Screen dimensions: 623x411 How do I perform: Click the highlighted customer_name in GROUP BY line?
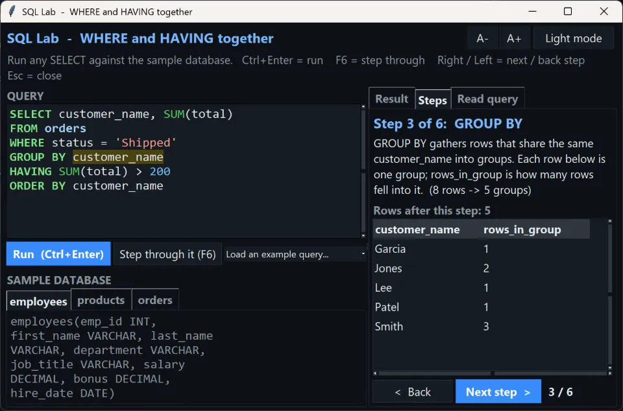[x=118, y=157]
